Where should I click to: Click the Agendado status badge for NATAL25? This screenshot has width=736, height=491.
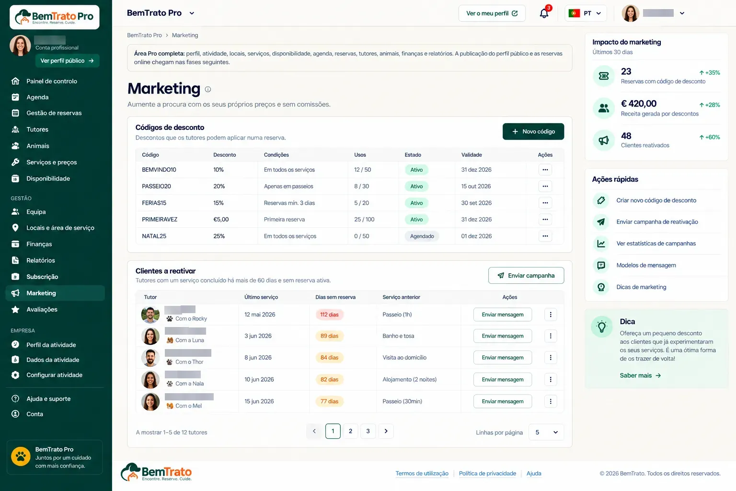(x=422, y=236)
